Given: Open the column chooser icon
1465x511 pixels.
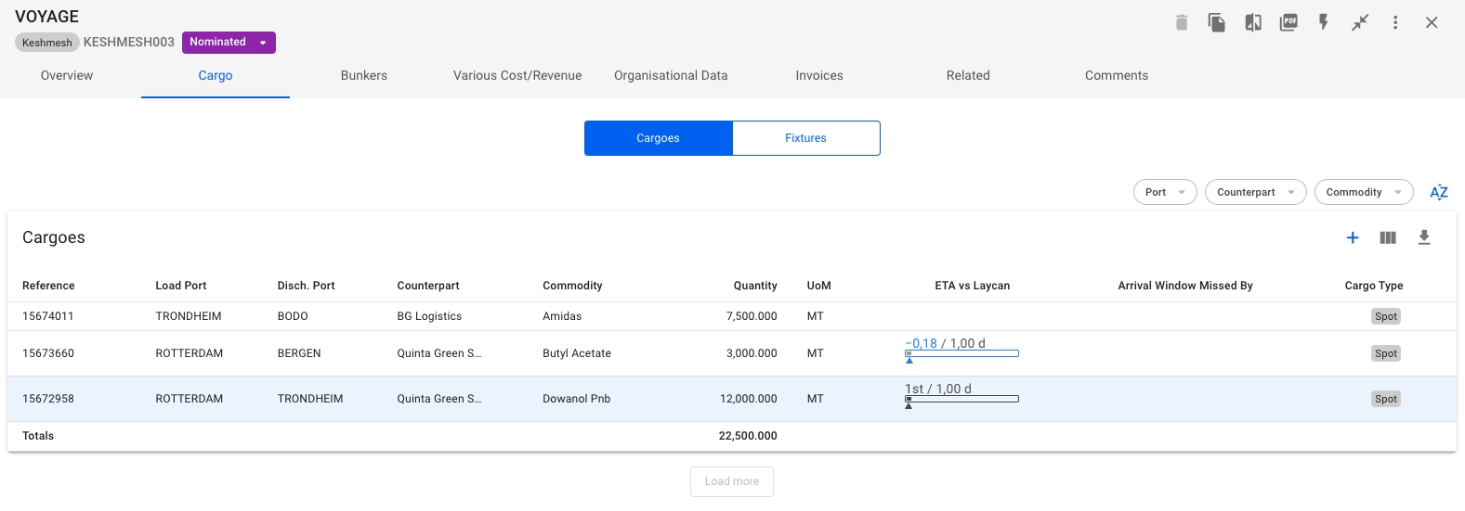Looking at the screenshot, I should pos(1388,238).
